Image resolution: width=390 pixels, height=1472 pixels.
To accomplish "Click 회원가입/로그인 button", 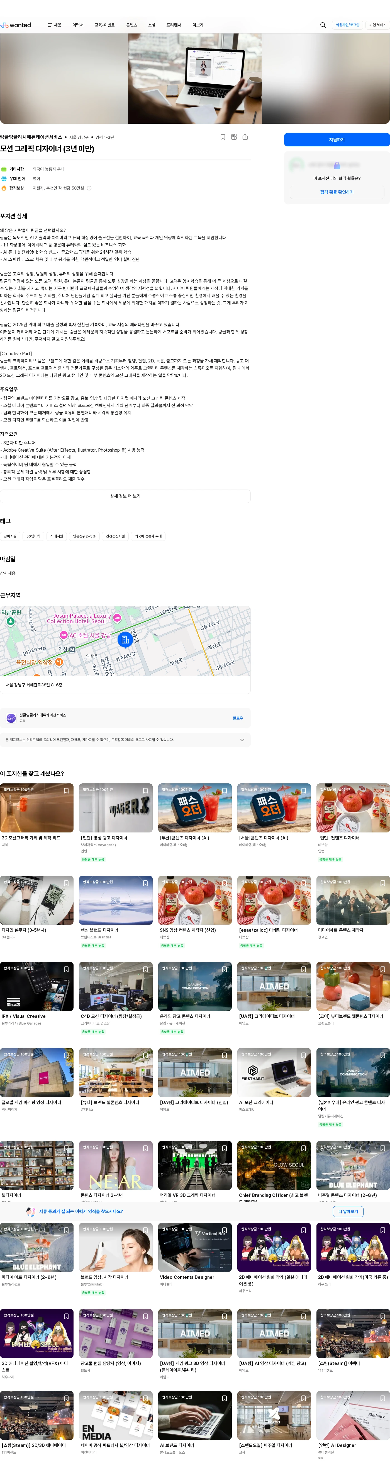I will 347,25.
